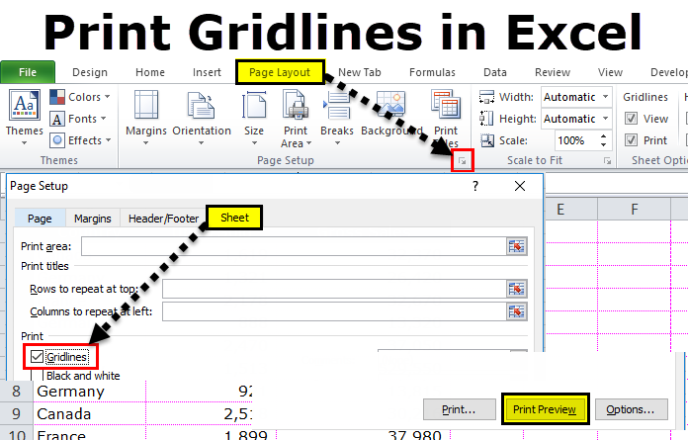Open the Page Layout ribbon tab
Screen dimensions: 688x440
[x=280, y=72]
